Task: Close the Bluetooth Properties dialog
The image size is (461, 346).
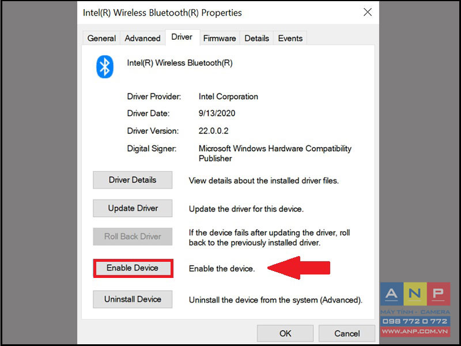Action: [x=368, y=12]
